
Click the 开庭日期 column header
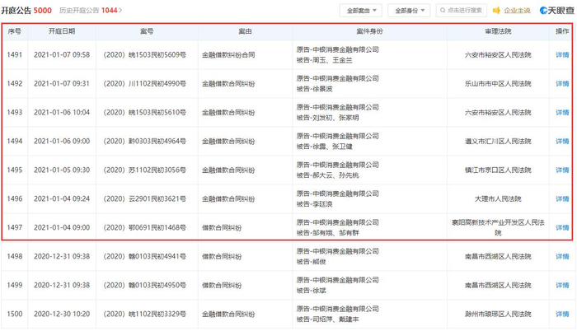coord(62,31)
